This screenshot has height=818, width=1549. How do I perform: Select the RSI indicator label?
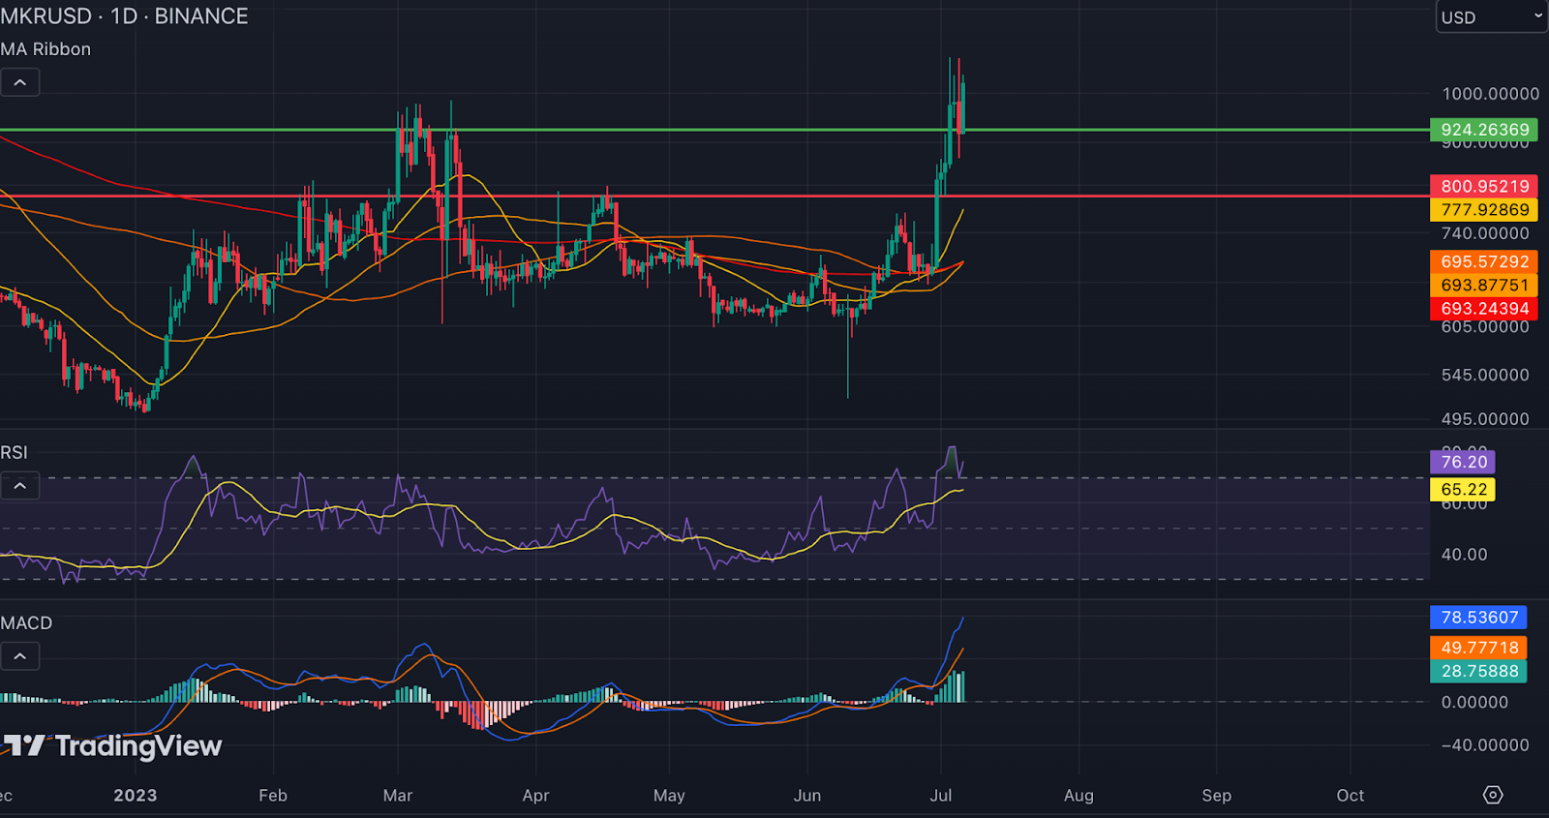(x=14, y=452)
